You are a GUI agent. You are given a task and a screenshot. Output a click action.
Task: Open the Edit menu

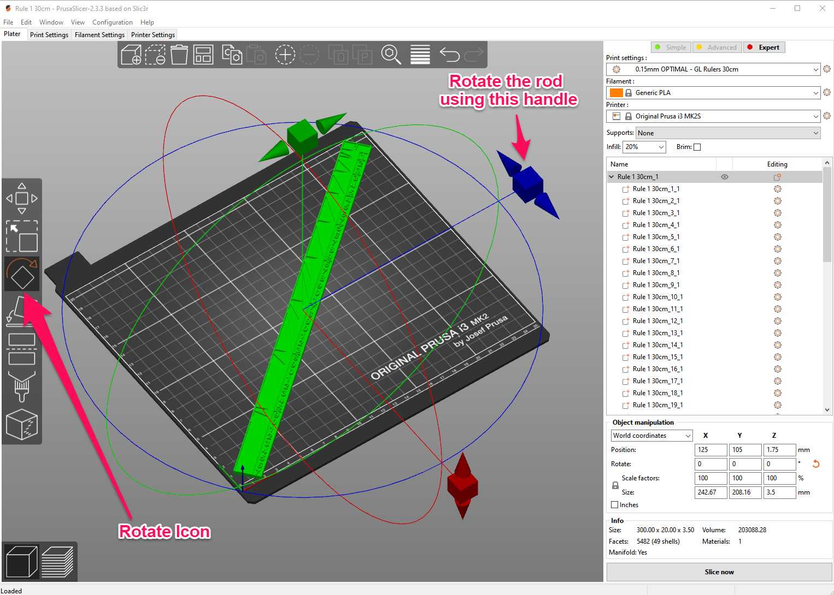26,22
